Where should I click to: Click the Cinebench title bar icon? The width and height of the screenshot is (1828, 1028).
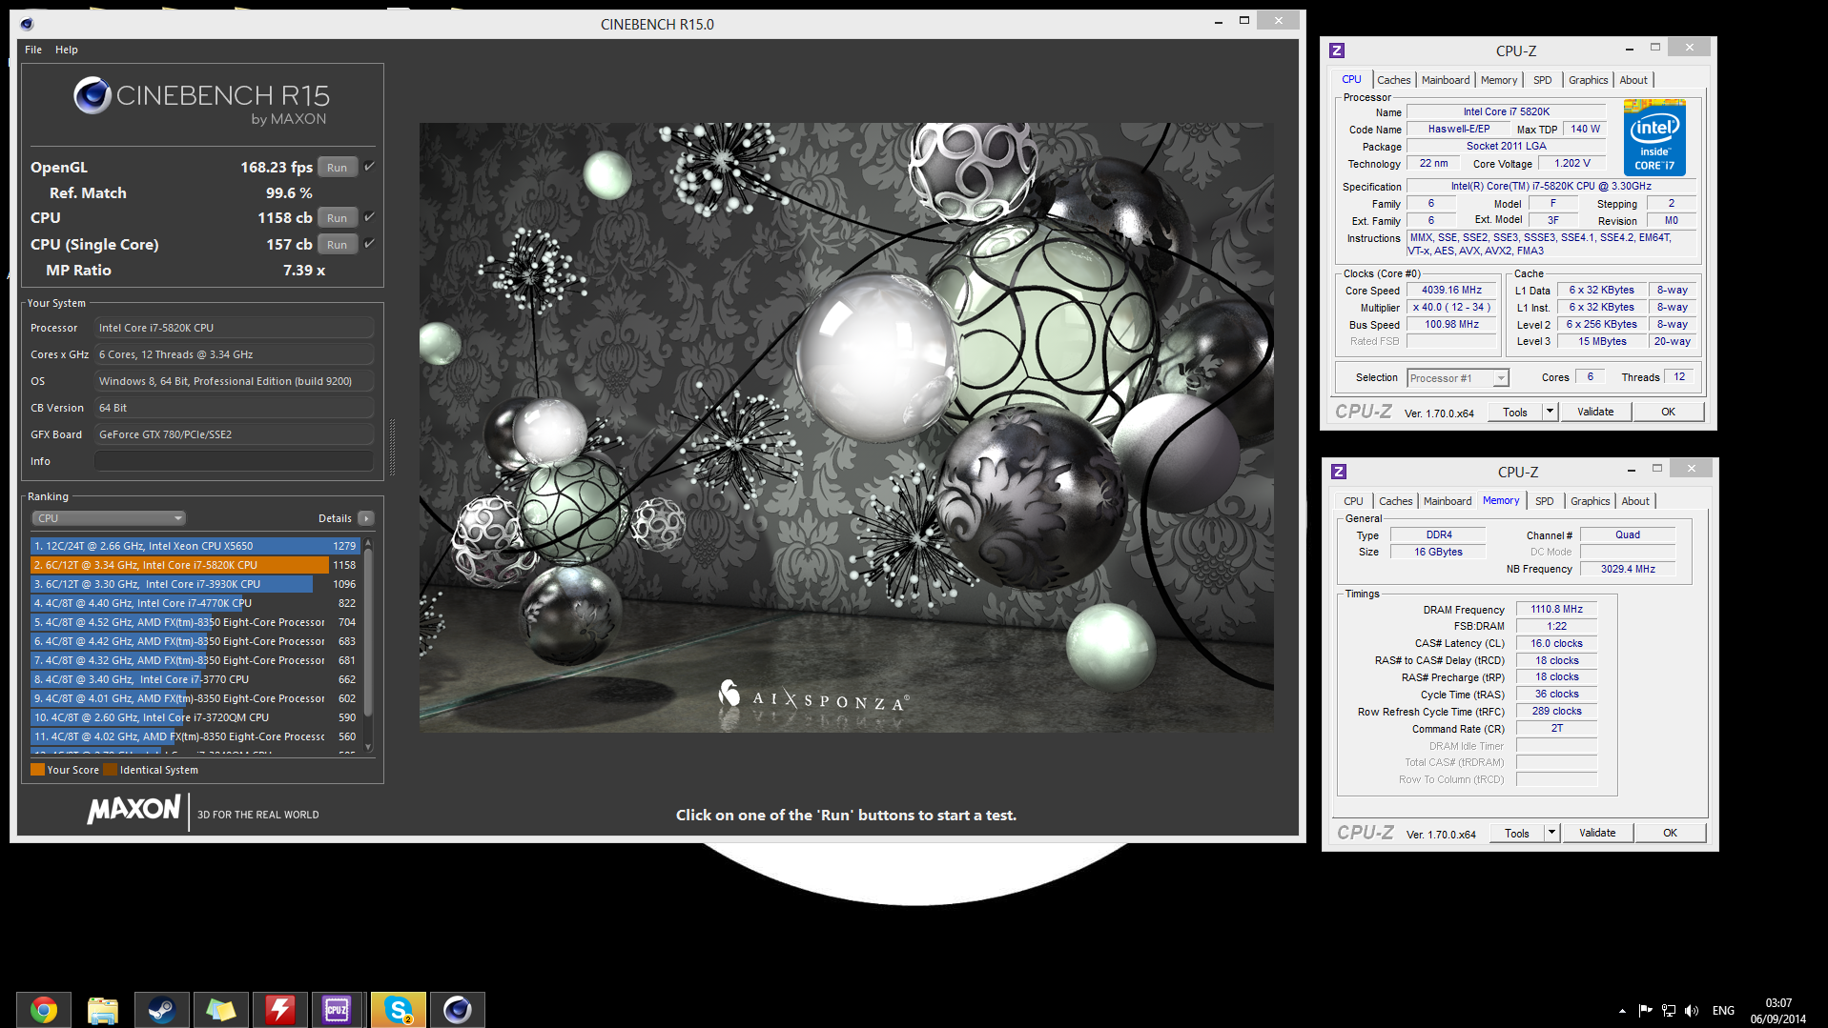click(27, 24)
